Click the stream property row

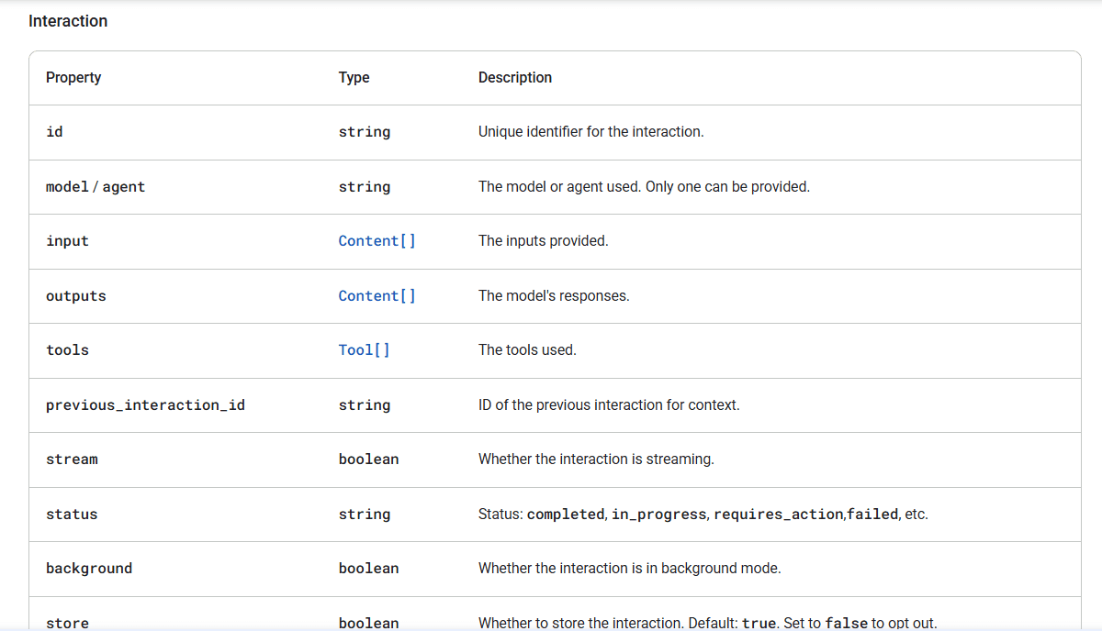72,459
